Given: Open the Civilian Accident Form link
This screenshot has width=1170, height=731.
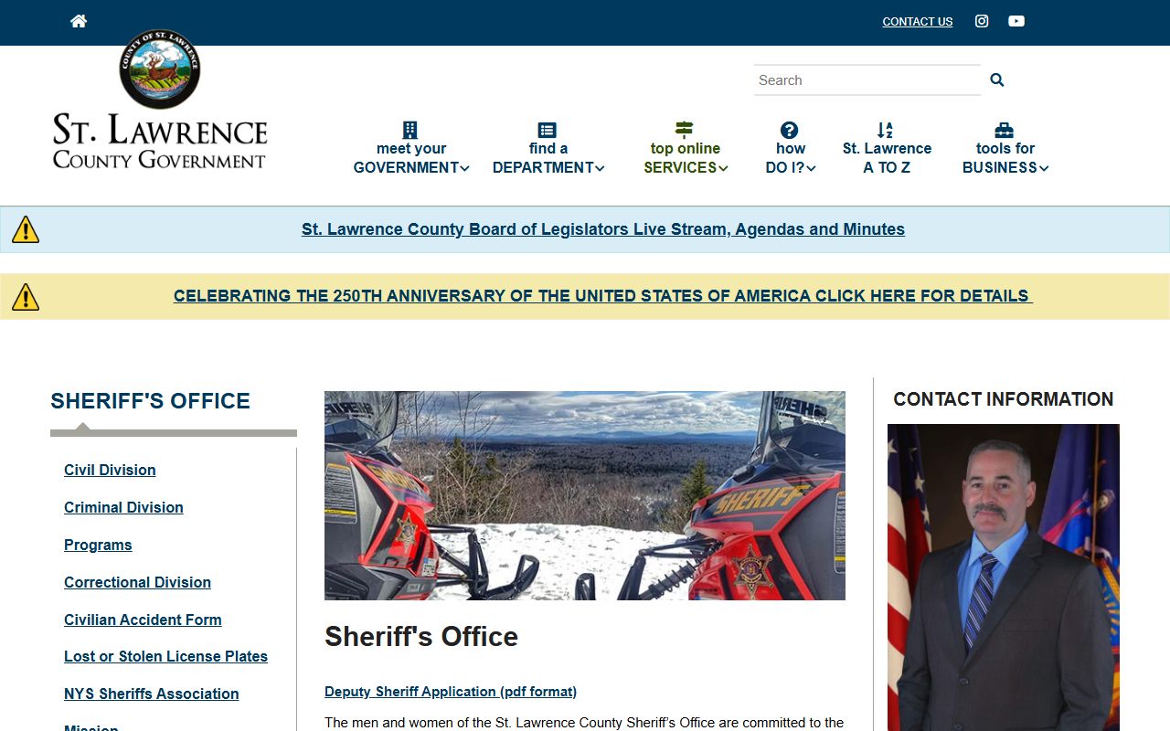Looking at the screenshot, I should point(143,620).
